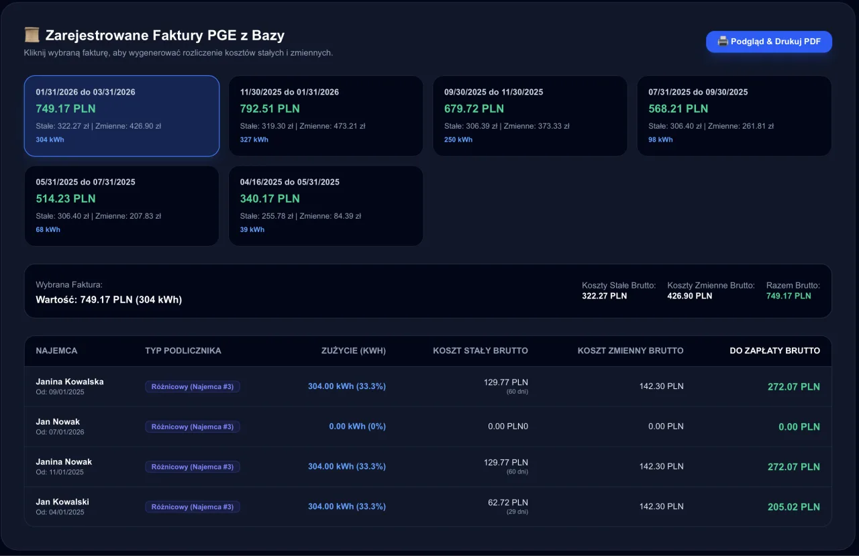Click the Różnicowy (Najemca #3) badge for Jan Nowak

pos(193,427)
